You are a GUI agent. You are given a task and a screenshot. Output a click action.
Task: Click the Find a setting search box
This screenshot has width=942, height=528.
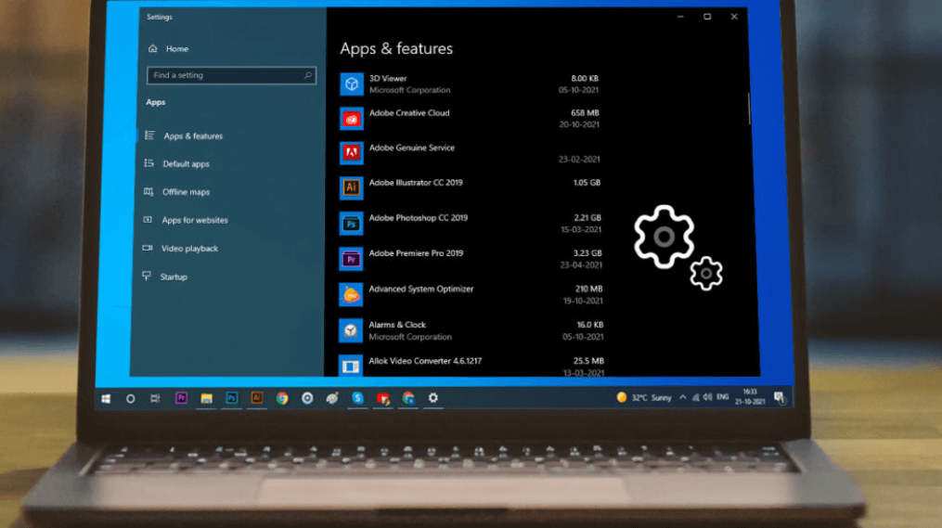point(231,75)
